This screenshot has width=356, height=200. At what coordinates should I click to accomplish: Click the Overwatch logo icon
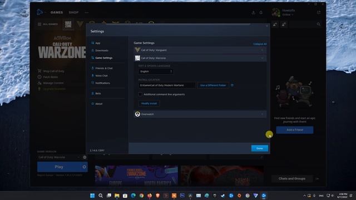137,114
